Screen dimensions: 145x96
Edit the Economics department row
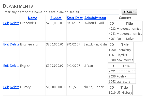[6, 23]
